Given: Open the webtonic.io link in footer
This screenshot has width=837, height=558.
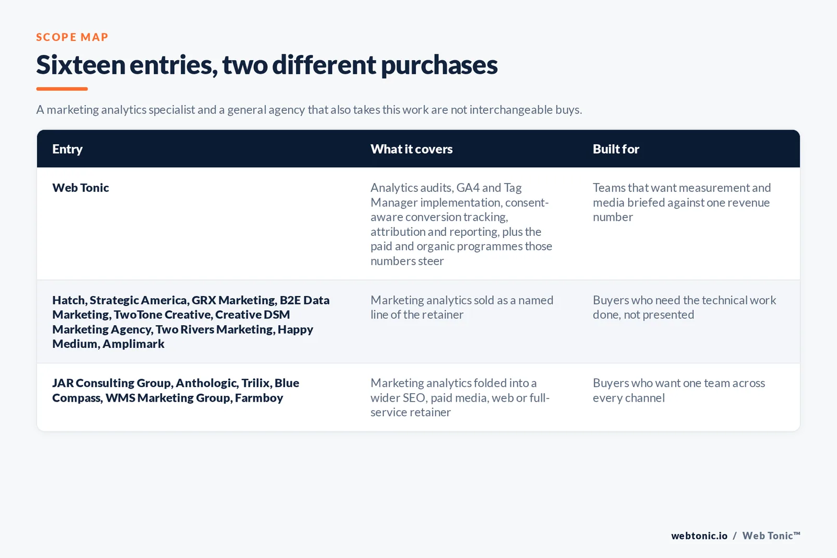Looking at the screenshot, I should coord(699,536).
